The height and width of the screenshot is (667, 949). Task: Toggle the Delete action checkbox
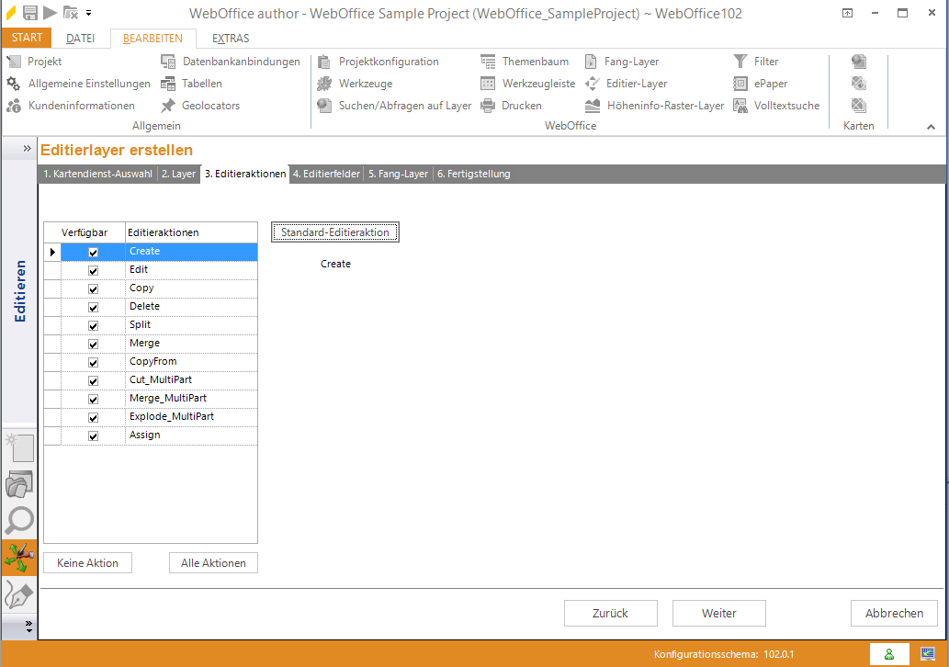[x=93, y=307]
